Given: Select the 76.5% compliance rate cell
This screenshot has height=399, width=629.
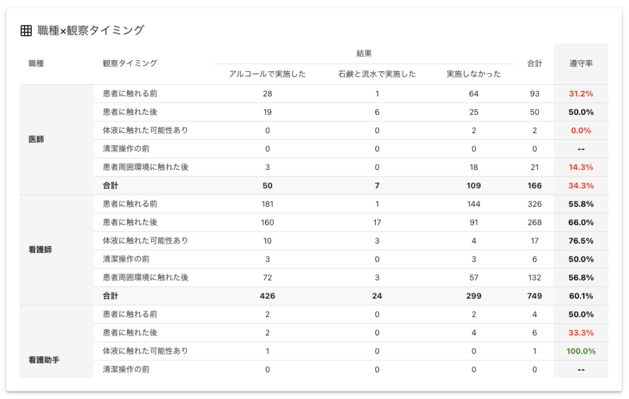Looking at the screenshot, I should 580,241.
